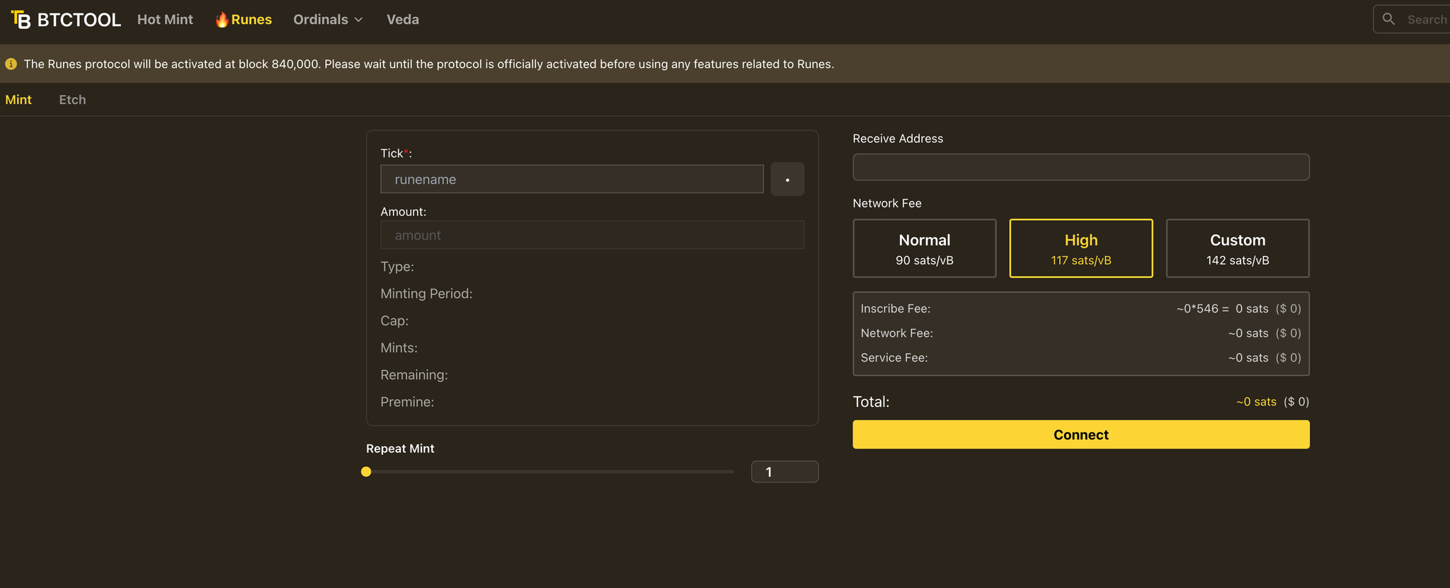Switch to the Etch tab
This screenshot has width=1450, height=588.
[72, 100]
